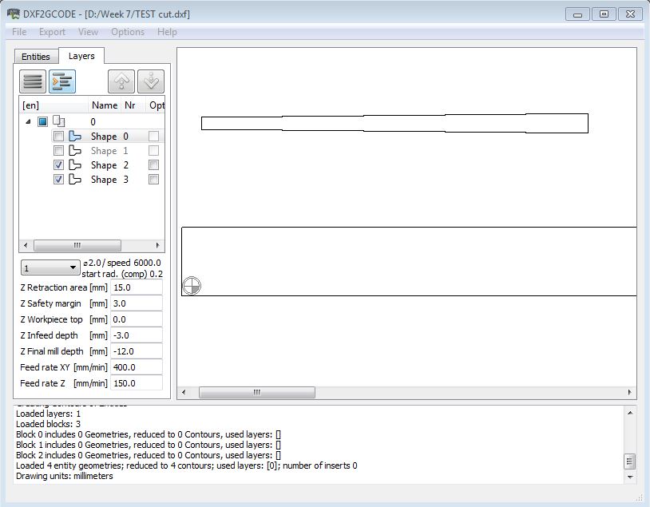Viewport: 650px width, 507px height.
Task: Uncheck the Shape 2 checkbox
Action: (x=58, y=165)
